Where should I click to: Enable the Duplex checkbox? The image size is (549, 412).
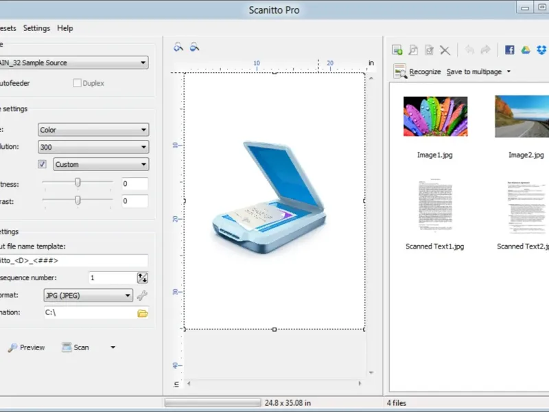tap(77, 83)
